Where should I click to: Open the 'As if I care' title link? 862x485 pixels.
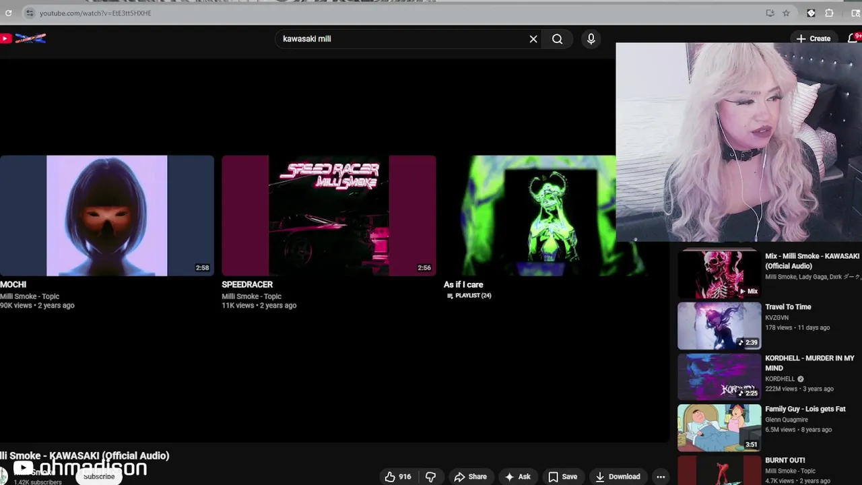coord(463,284)
